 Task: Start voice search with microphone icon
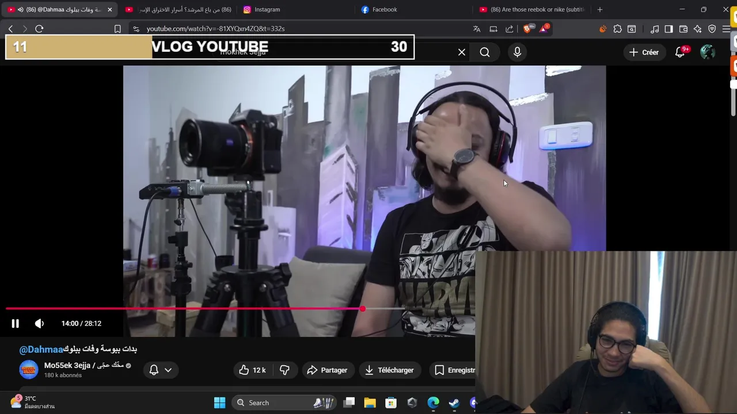point(517,52)
